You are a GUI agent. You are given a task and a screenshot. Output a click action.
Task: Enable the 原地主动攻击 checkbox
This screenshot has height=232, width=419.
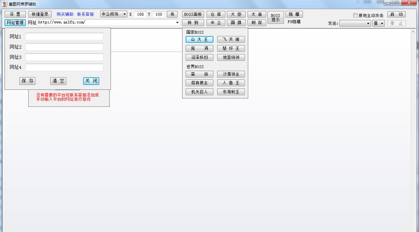[x=355, y=15]
